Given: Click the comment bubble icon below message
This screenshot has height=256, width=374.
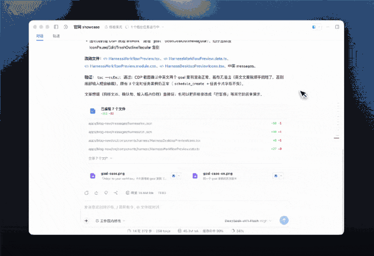Looking at the screenshot, I should [106, 193].
